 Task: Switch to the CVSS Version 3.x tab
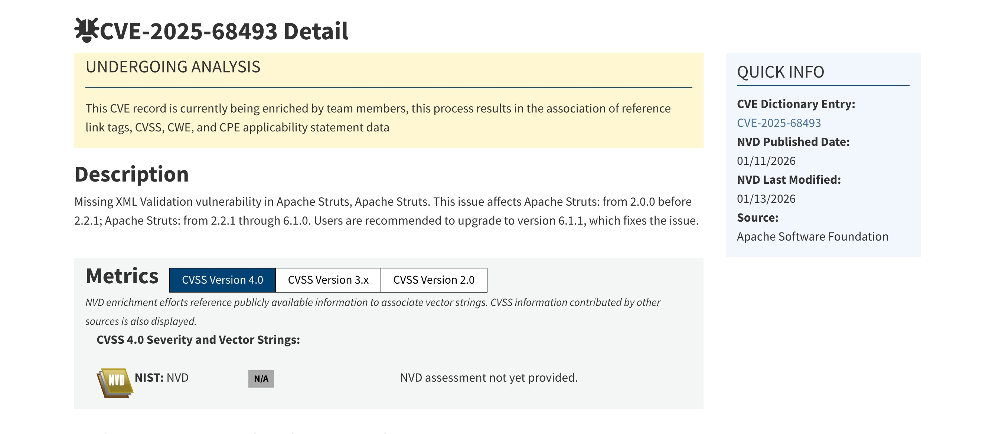(x=328, y=280)
